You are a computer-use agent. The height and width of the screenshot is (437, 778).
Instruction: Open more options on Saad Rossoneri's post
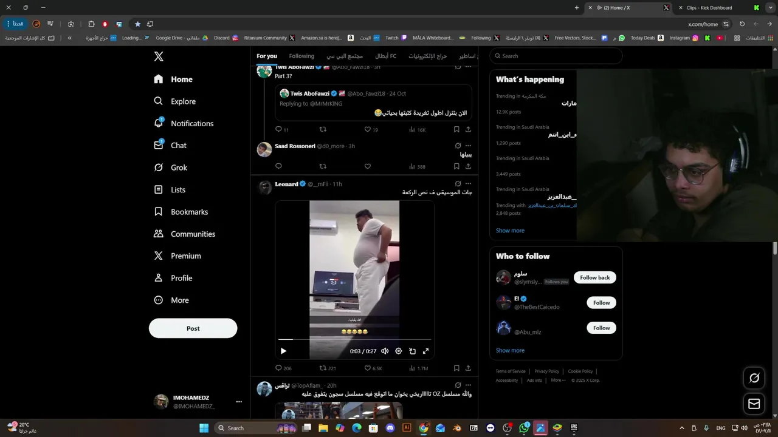(468, 146)
